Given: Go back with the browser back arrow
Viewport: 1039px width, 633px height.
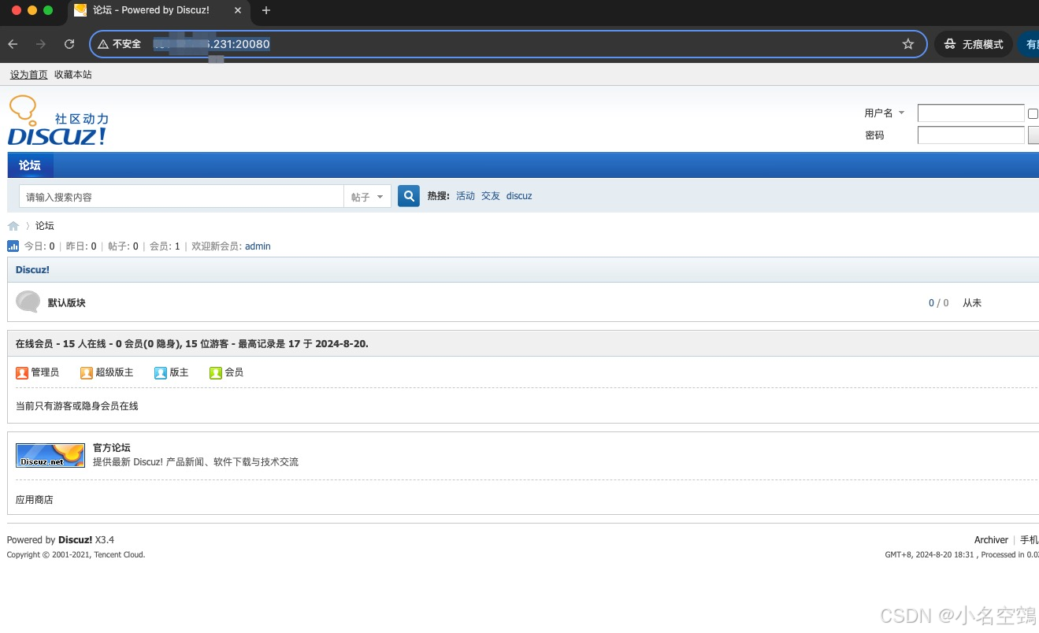Looking at the screenshot, I should pyautogui.click(x=13, y=44).
